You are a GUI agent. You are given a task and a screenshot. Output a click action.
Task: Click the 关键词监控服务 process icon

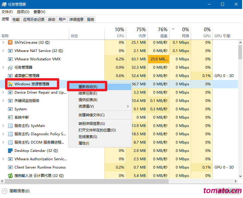pos(10,101)
